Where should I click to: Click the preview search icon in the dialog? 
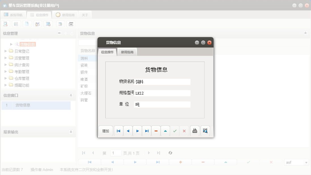coord(205,131)
